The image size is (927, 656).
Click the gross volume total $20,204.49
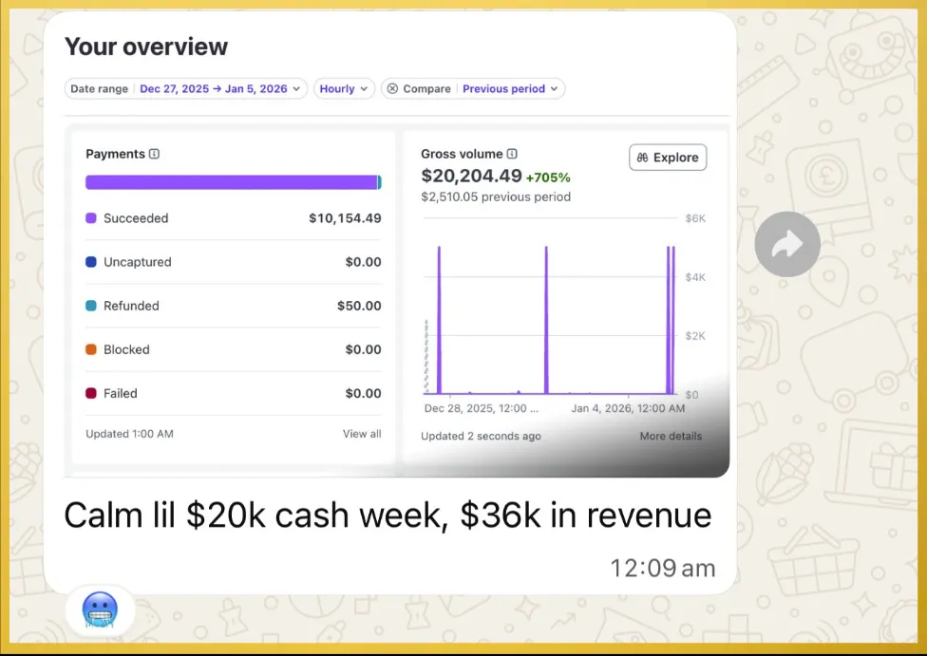coord(471,176)
